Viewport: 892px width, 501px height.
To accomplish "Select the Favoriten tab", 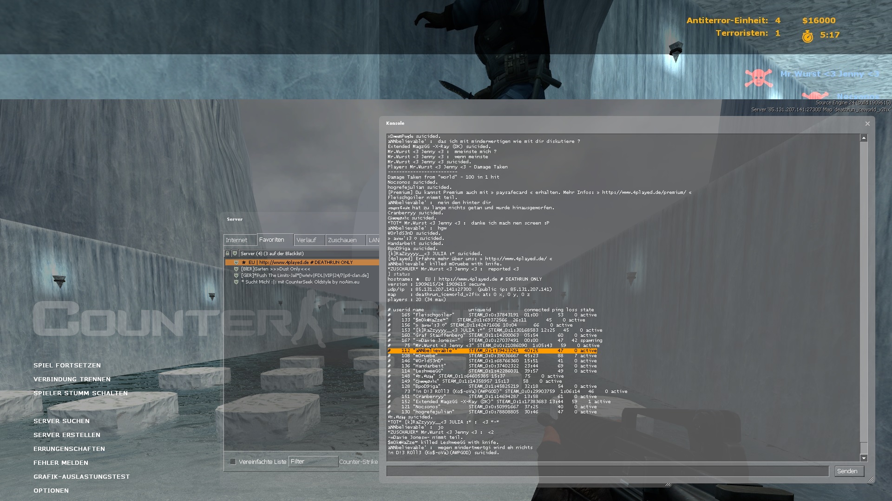I will coord(275,239).
